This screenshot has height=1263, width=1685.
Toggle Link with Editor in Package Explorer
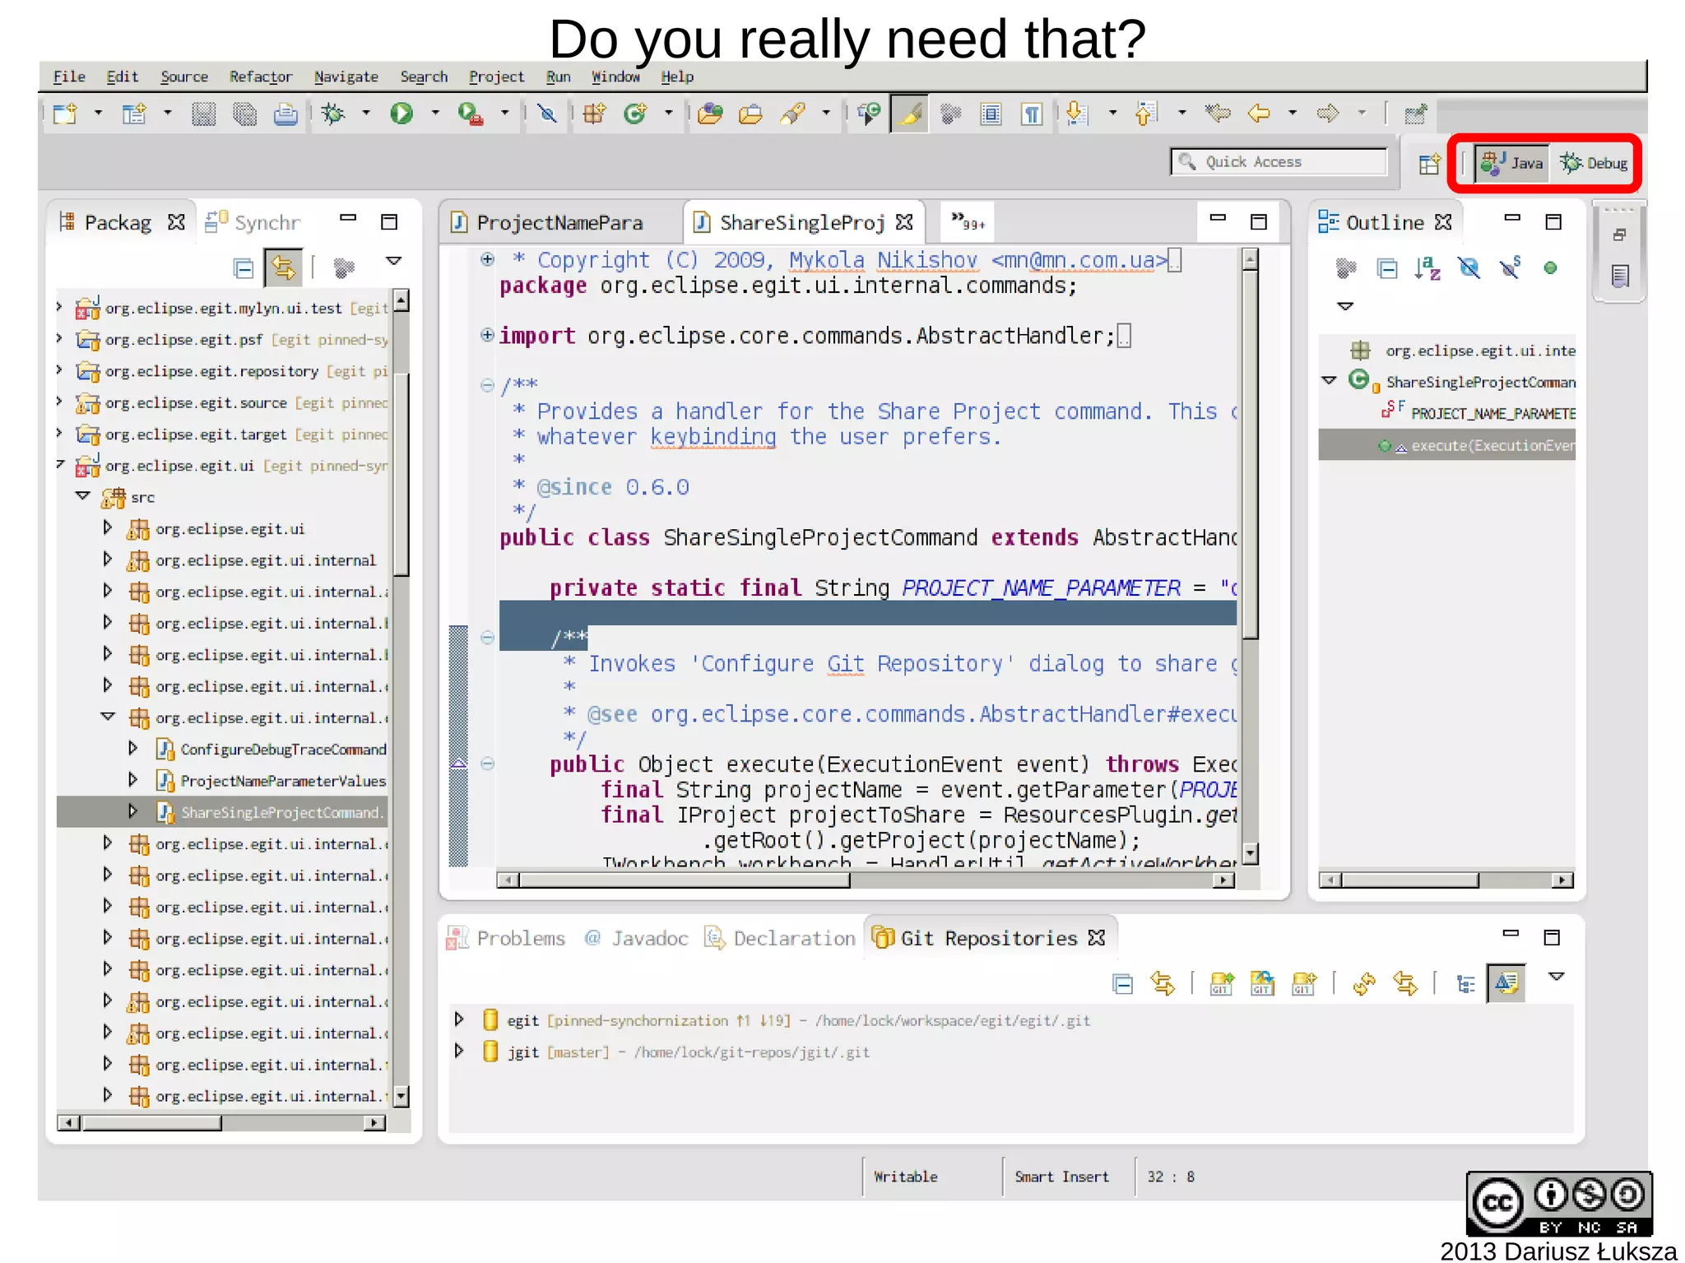[x=283, y=268]
